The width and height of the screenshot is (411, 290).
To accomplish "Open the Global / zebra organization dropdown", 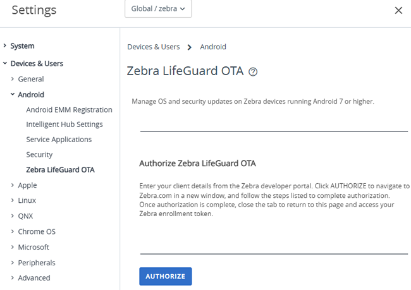I will 158,9.
